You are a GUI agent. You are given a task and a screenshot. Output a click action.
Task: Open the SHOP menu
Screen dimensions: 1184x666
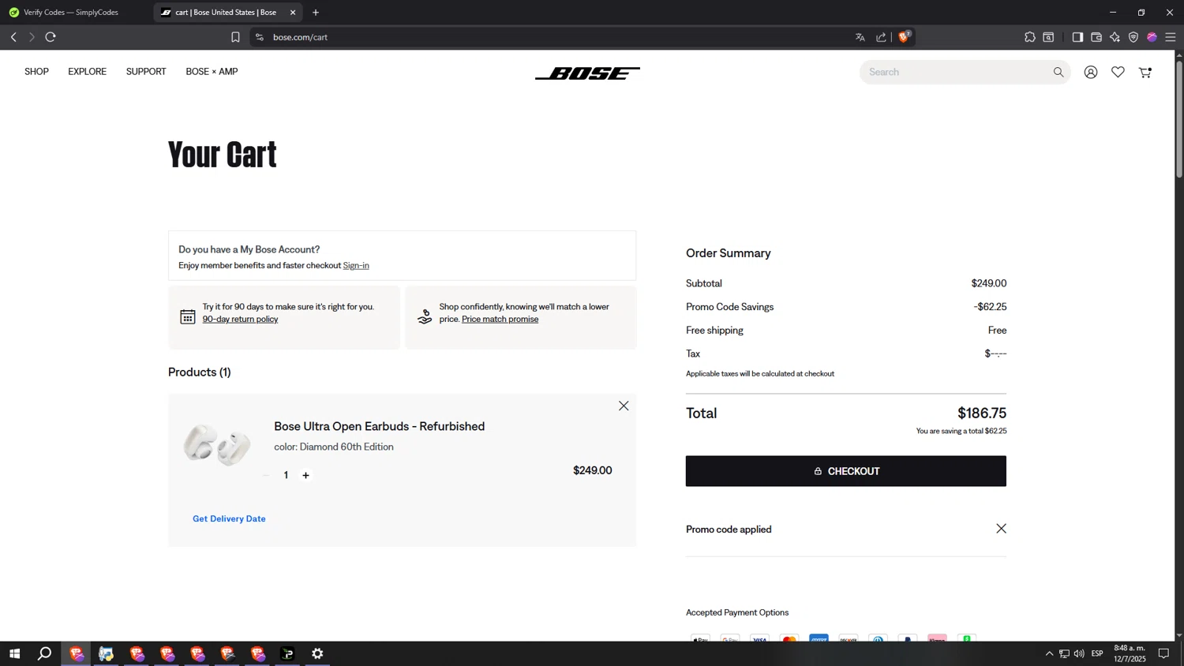[36, 72]
